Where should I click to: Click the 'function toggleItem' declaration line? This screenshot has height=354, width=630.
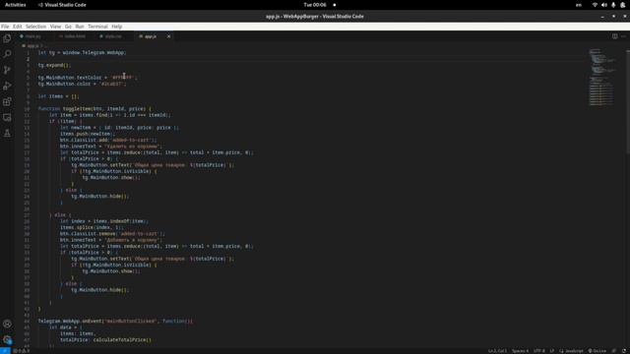coord(94,109)
